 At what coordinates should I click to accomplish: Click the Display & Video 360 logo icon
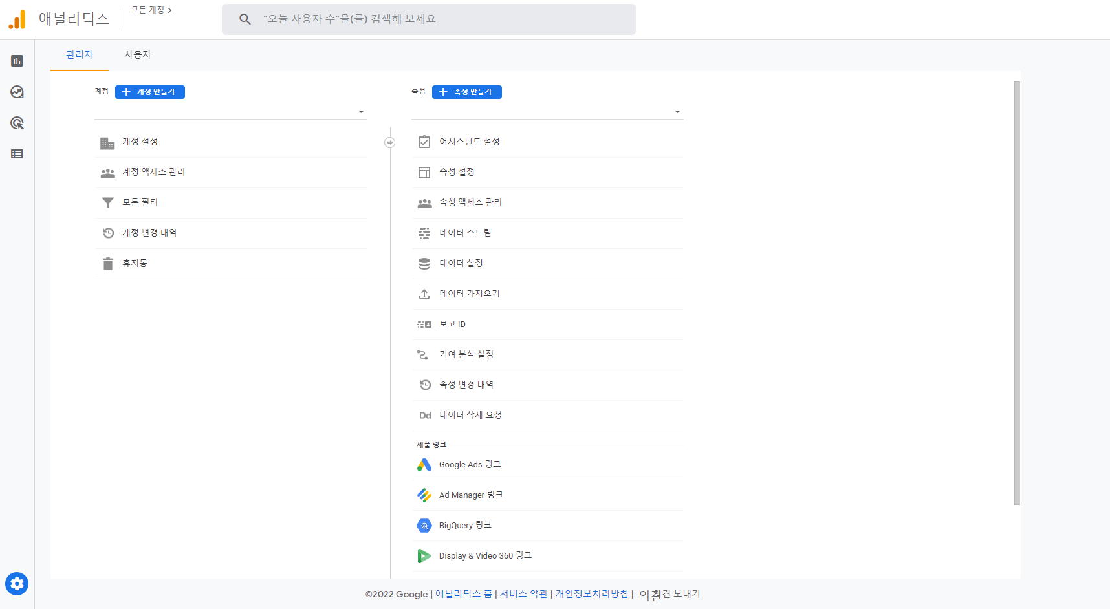coord(424,556)
